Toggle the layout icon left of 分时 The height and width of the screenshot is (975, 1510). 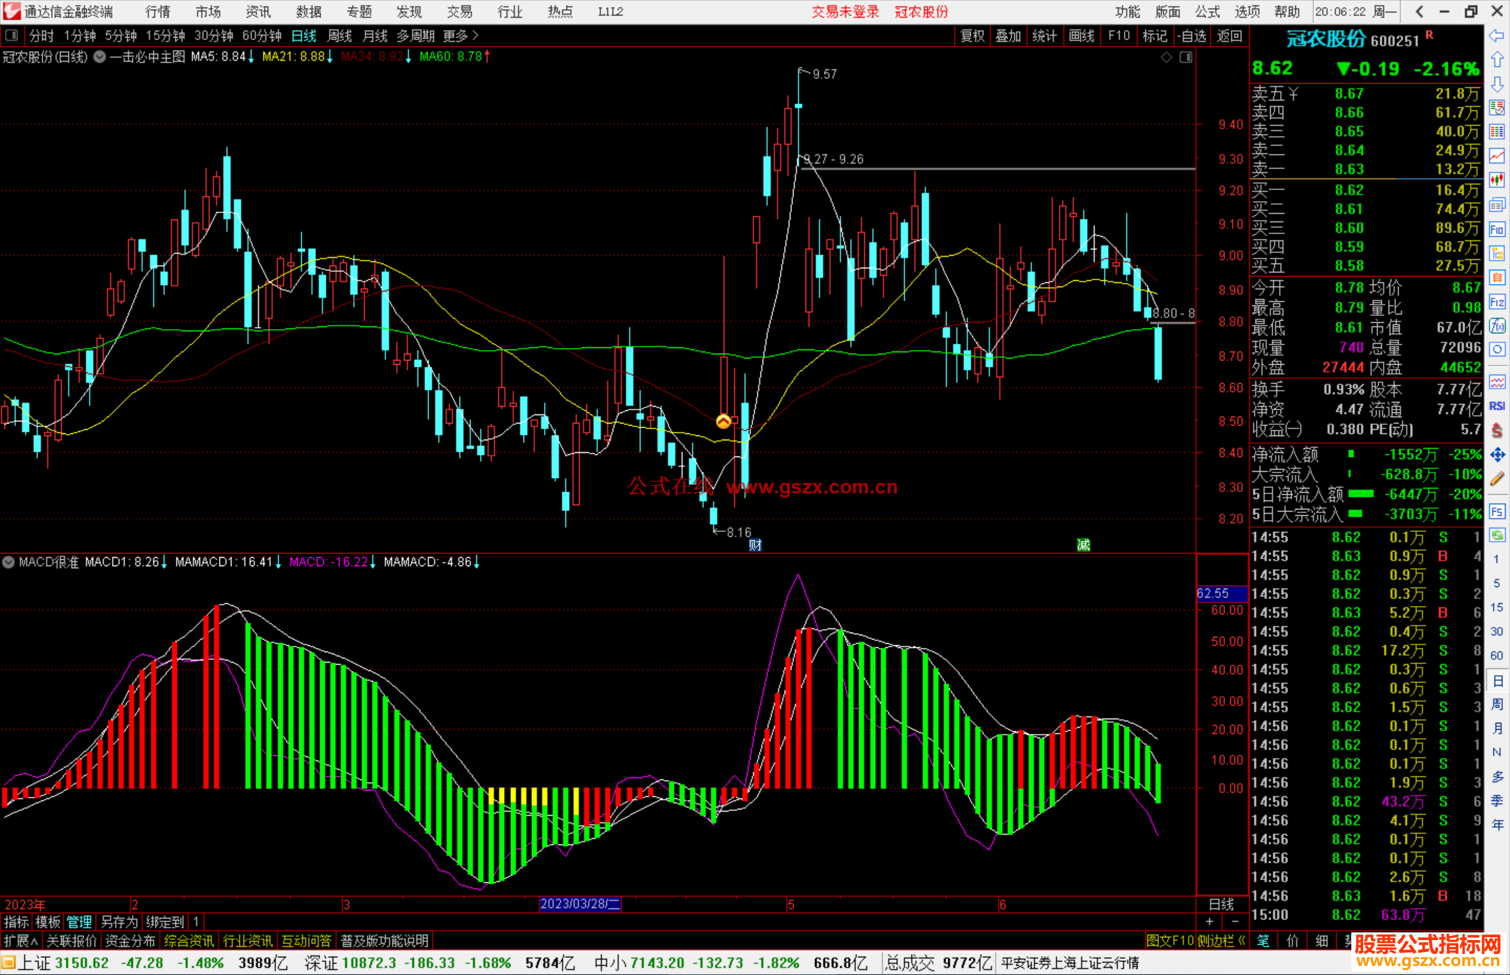tap(12, 36)
